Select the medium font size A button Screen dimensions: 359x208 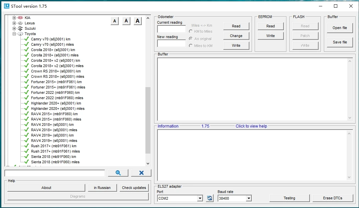[126, 21]
